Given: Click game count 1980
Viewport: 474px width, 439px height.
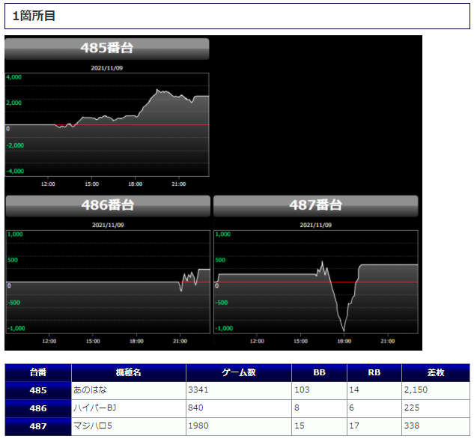Looking at the screenshot, I should pos(198,426).
